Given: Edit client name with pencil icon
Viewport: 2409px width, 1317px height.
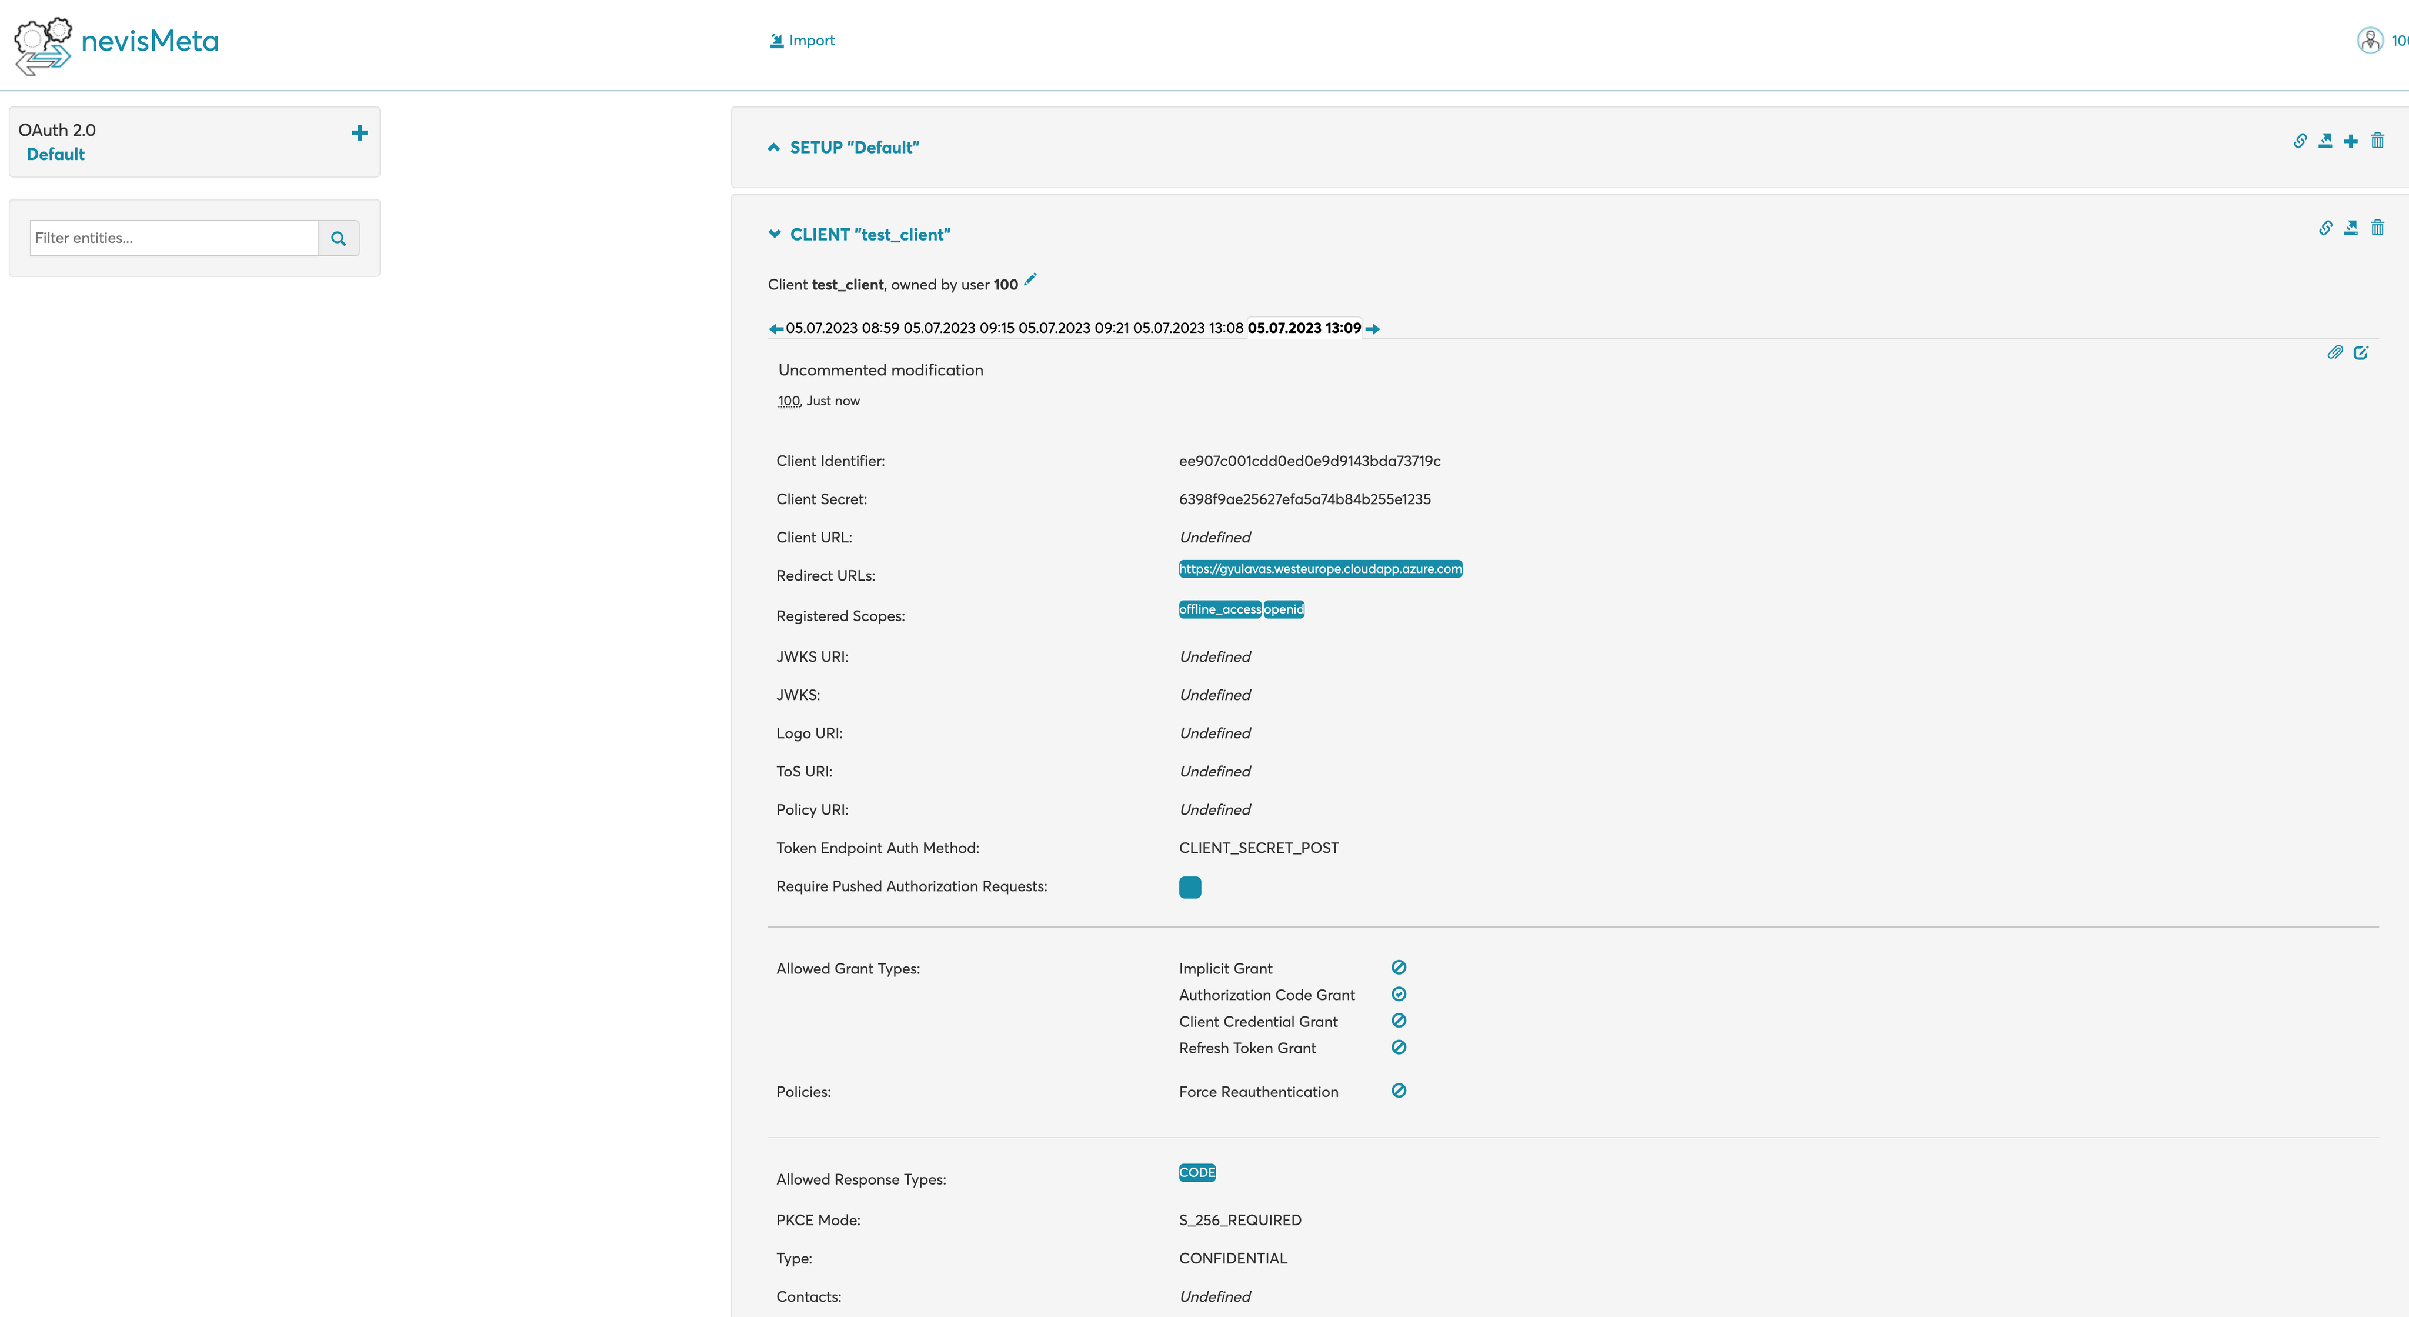Looking at the screenshot, I should tap(1030, 279).
